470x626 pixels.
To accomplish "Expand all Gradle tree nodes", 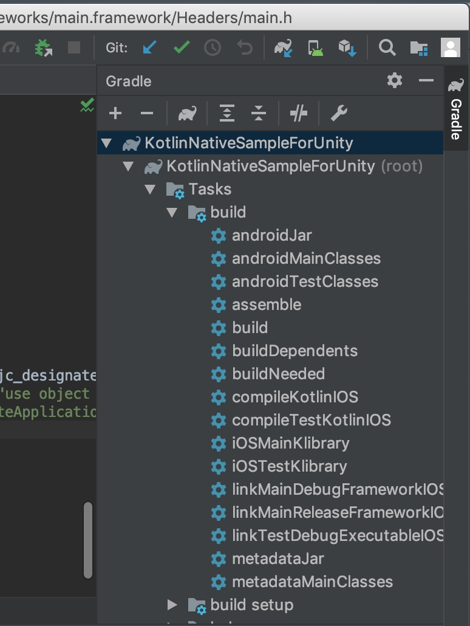I will (227, 114).
